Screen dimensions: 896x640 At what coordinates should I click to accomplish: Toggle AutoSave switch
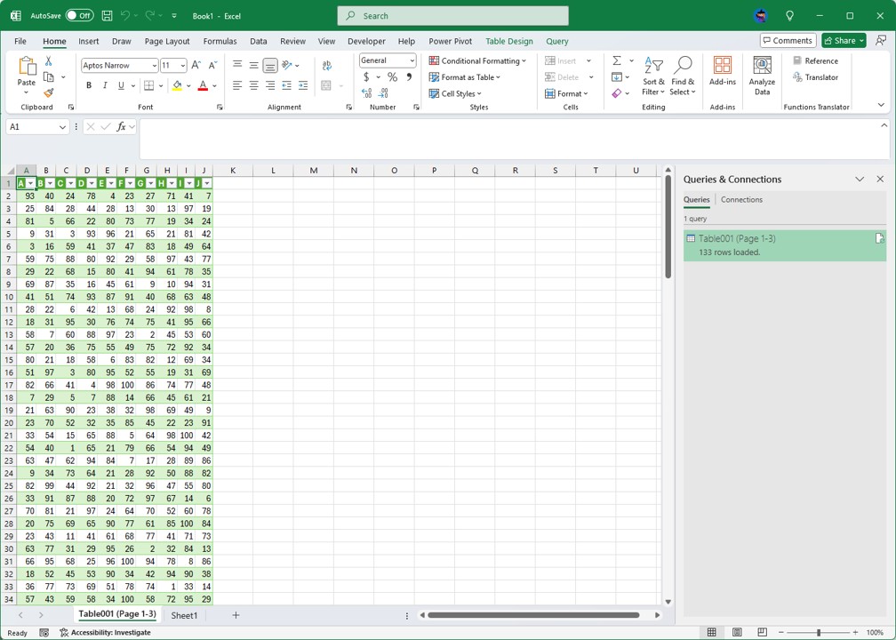pos(79,15)
